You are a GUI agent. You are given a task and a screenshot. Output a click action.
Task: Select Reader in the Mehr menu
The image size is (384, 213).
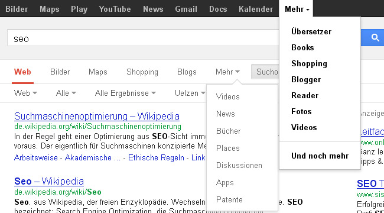pos(305,95)
